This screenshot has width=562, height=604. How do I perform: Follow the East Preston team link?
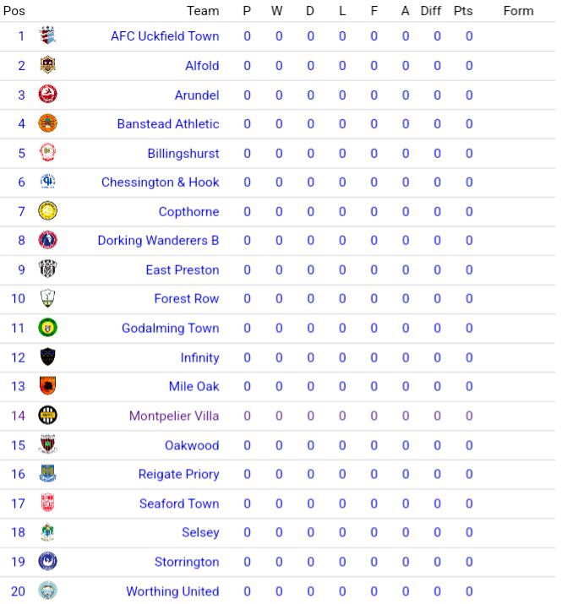(182, 270)
